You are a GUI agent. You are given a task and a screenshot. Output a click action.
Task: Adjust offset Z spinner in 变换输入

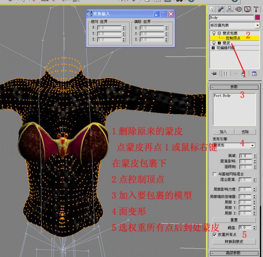167,39
